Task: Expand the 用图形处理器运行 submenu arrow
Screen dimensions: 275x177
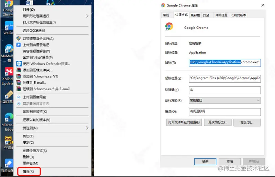Action: (x=87, y=16)
